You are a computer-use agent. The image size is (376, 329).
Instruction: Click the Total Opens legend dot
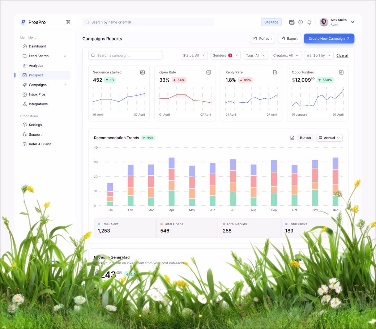click(x=161, y=224)
